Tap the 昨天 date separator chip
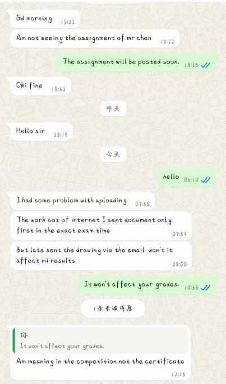Viewport: 226px width, 384px height. click(x=113, y=109)
